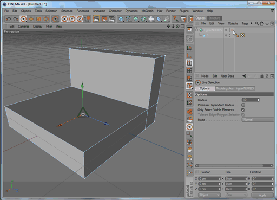Select the Object Axis tool
Screen dimensions: 277x200
pos(189,55)
